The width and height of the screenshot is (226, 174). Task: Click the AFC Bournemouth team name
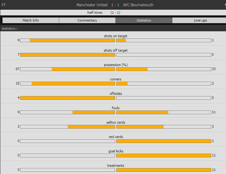pyautogui.click(x=138, y=5)
